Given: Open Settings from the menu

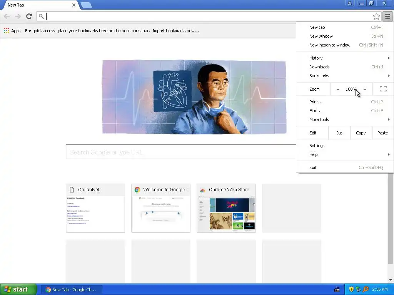Looking at the screenshot, I should coord(345,146).
